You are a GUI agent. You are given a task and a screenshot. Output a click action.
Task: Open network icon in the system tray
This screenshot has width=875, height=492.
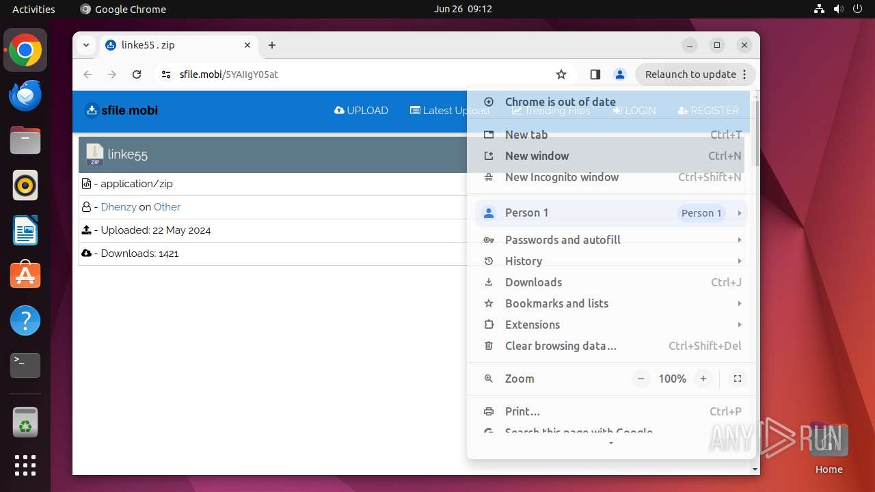819,9
